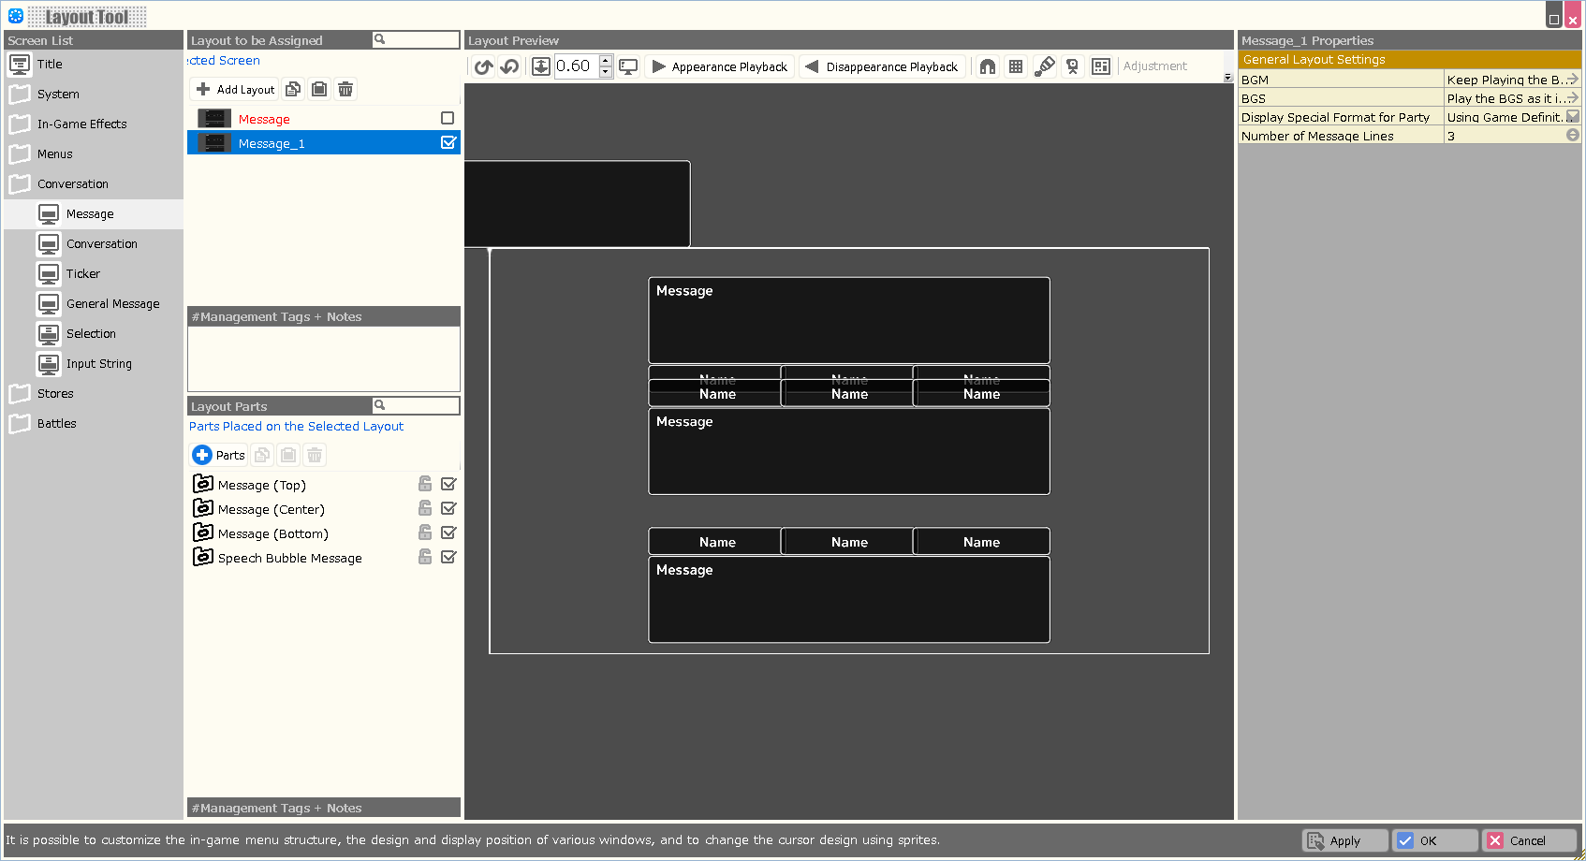1586x861 pixels.
Task: Click the OK button
Action: coord(1434,840)
